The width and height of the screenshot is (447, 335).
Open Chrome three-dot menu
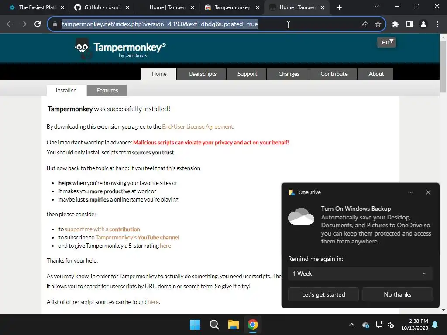pos(437,24)
